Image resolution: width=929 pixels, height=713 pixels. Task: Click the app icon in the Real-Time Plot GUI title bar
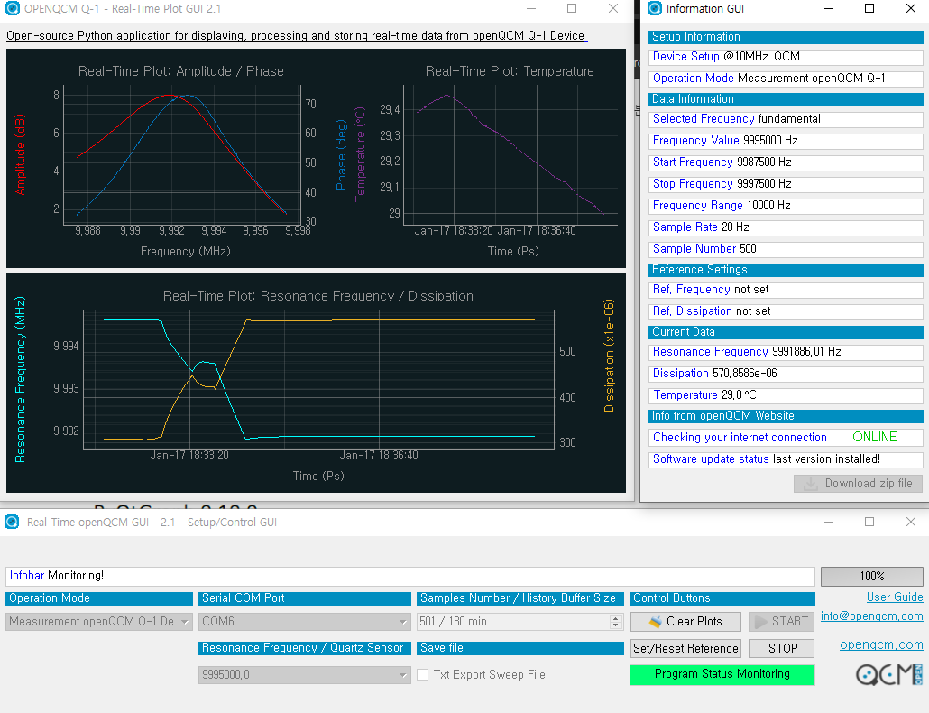[12, 8]
